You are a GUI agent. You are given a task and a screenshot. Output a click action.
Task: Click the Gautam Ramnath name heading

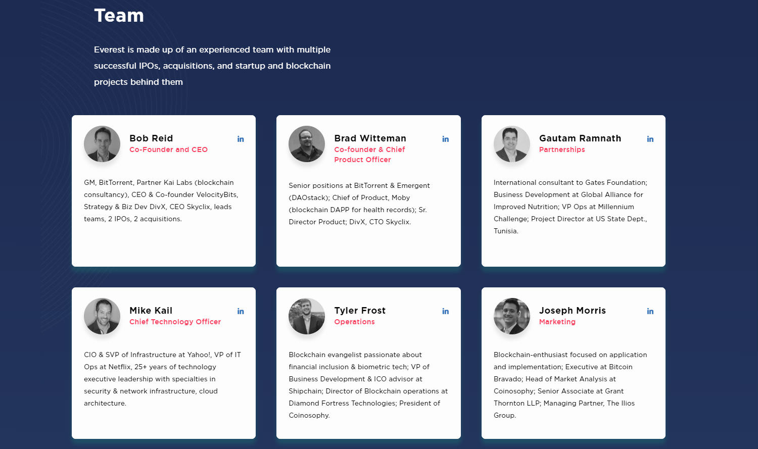(x=580, y=138)
